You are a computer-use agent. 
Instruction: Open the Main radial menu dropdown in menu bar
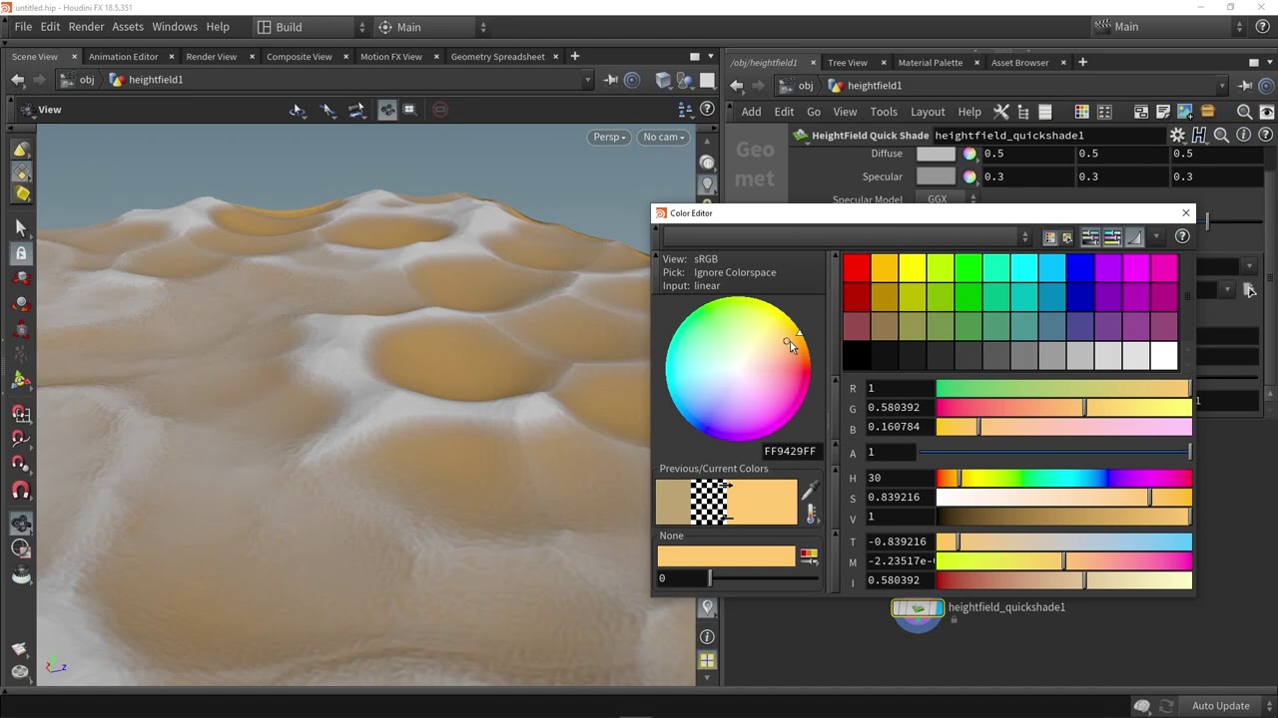pyautogui.click(x=432, y=27)
